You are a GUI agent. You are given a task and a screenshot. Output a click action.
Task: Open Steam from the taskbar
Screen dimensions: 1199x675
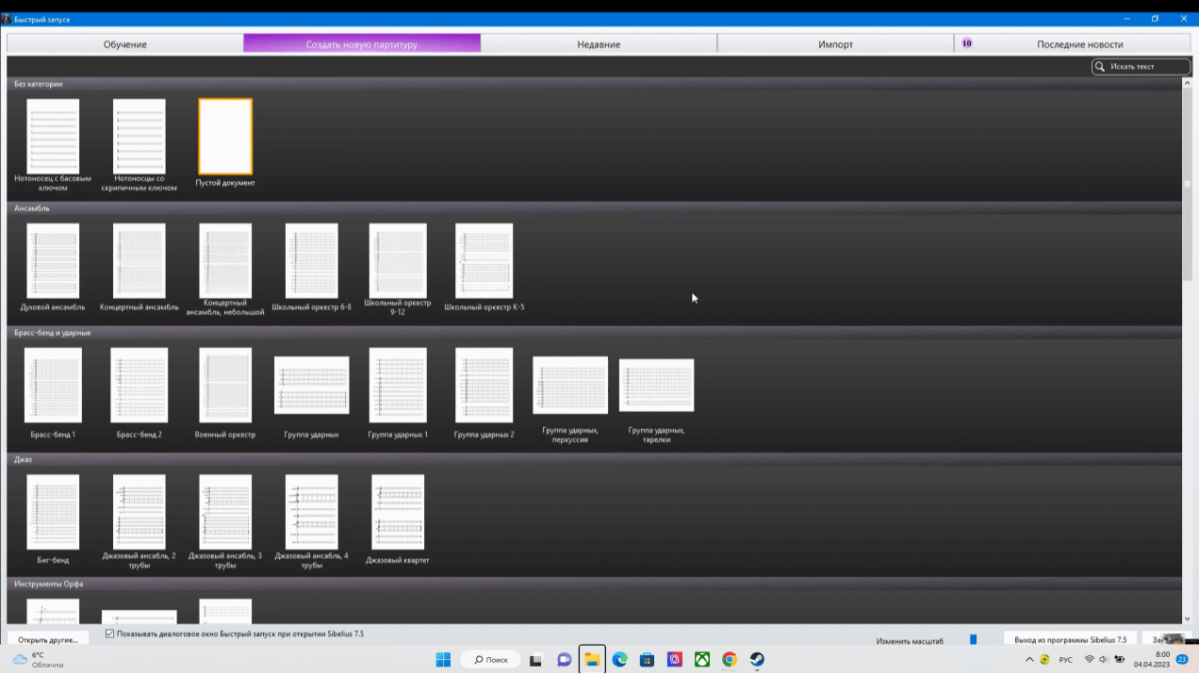pyautogui.click(x=757, y=660)
